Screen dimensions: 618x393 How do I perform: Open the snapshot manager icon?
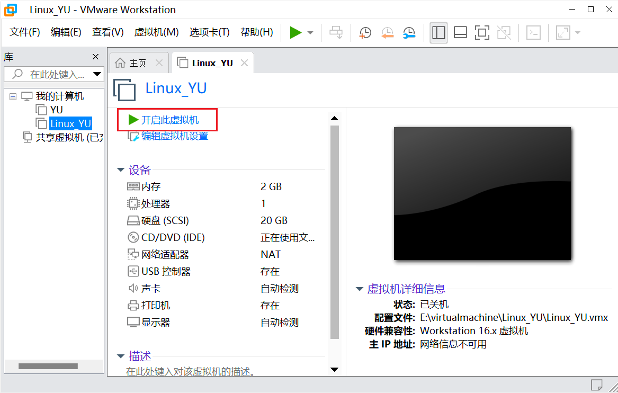point(409,33)
